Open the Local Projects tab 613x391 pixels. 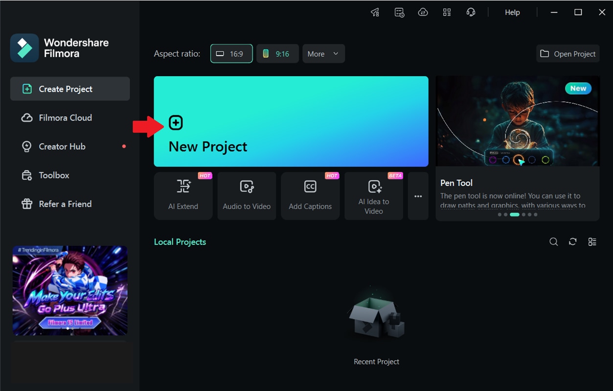tap(180, 242)
